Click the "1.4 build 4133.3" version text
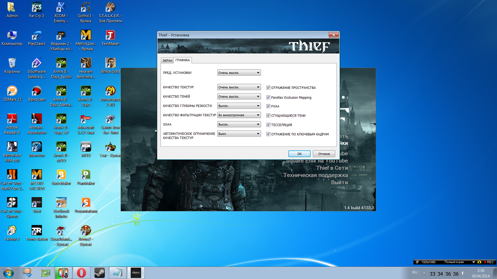This screenshot has width=497, height=279. pyautogui.click(x=359, y=208)
